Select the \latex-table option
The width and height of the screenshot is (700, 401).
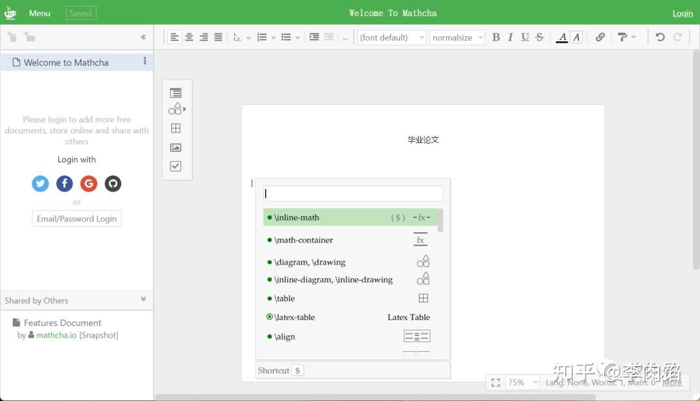(x=351, y=317)
